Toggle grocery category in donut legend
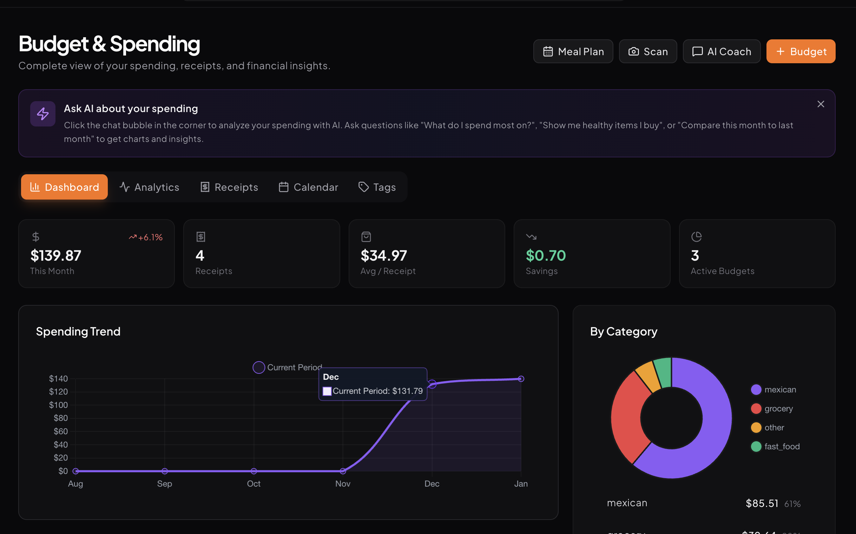 pyautogui.click(x=778, y=409)
